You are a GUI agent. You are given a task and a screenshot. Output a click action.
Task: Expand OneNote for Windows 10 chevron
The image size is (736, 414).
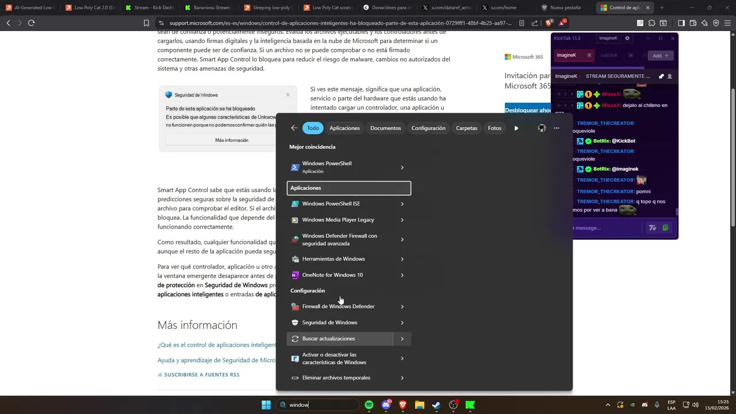pyautogui.click(x=402, y=275)
